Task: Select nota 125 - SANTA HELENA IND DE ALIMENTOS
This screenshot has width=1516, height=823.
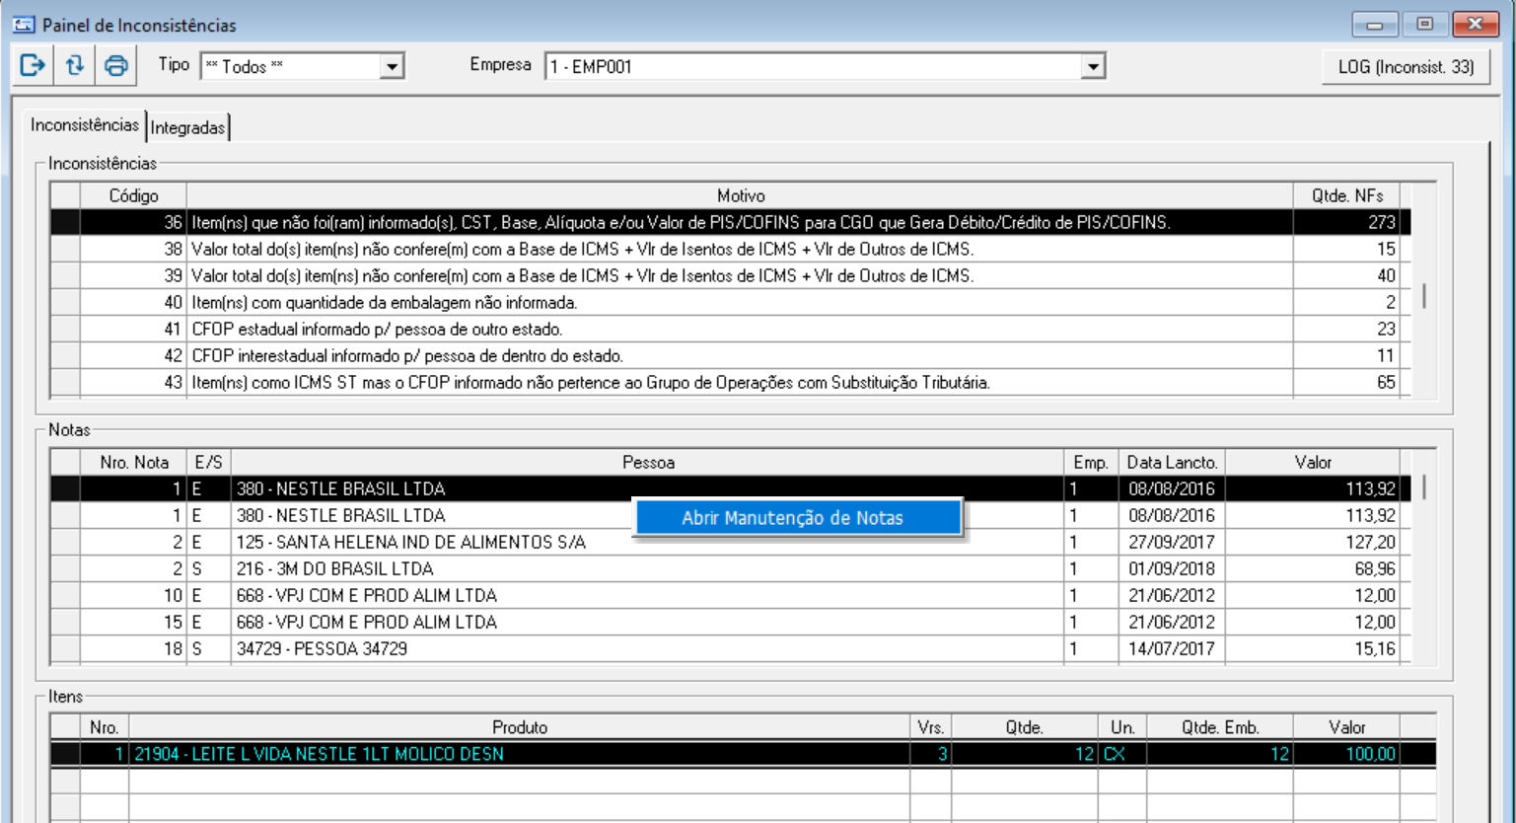Action: [731, 542]
